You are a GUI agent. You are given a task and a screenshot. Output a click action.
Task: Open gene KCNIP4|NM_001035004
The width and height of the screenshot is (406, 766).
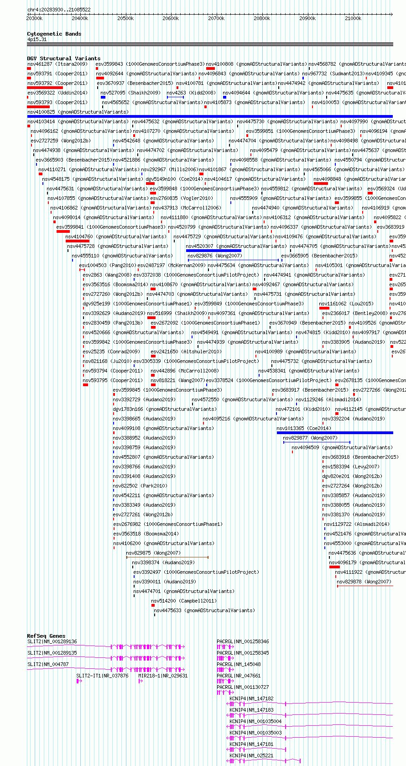click(255, 721)
